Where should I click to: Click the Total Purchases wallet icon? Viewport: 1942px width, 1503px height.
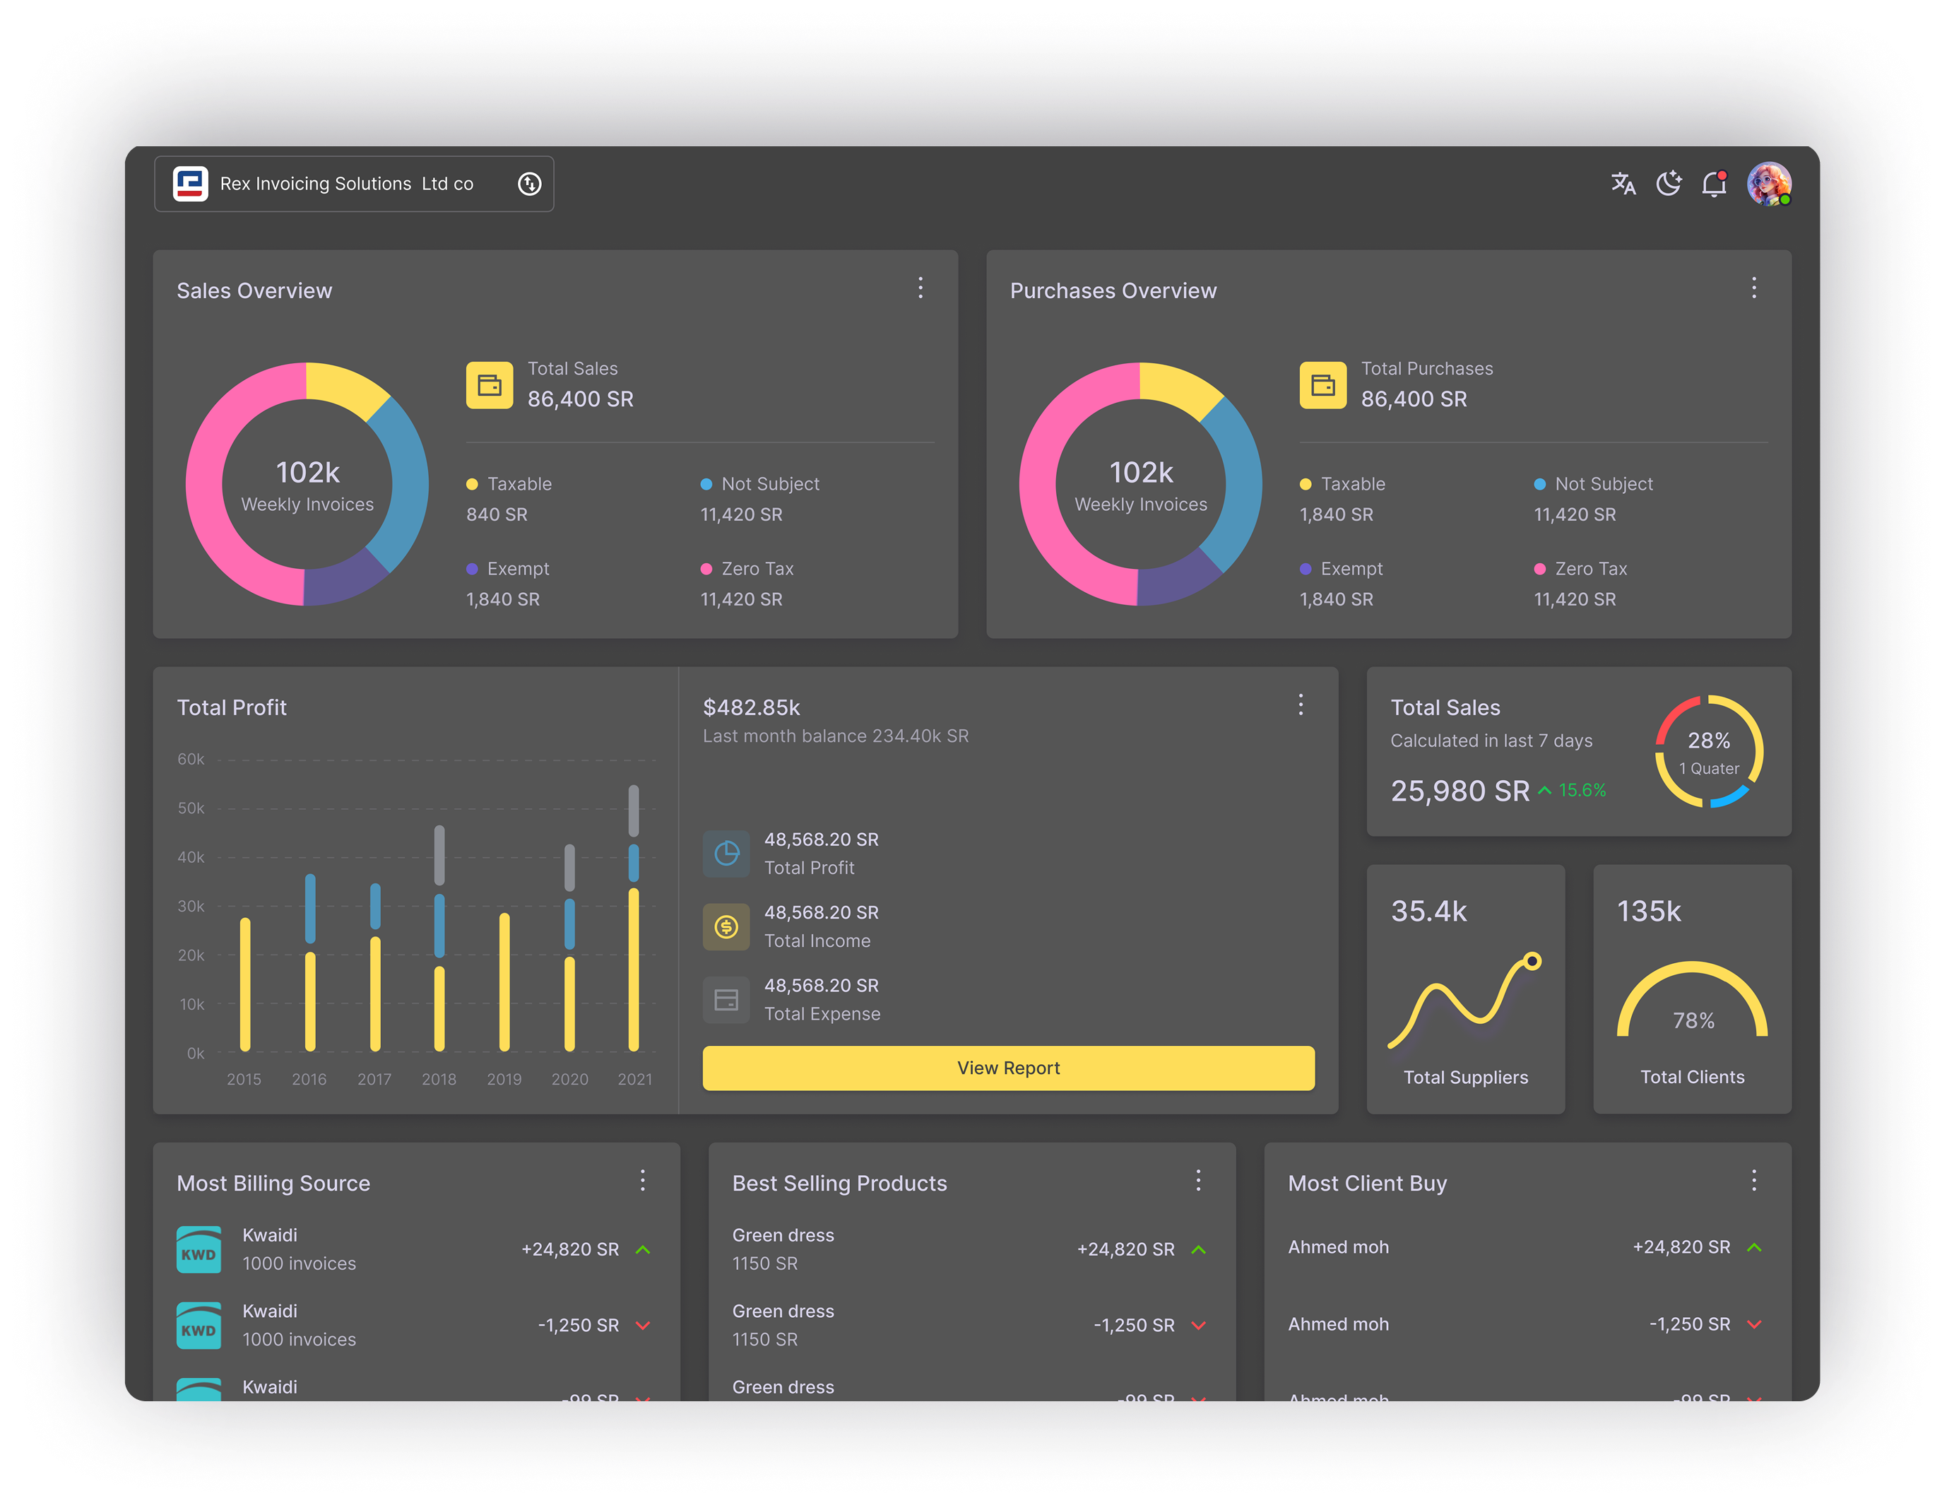(1322, 385)
